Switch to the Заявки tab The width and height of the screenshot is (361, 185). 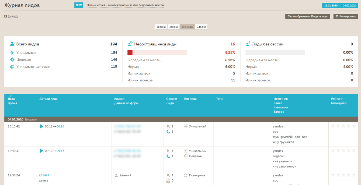(x=173, y=27)
